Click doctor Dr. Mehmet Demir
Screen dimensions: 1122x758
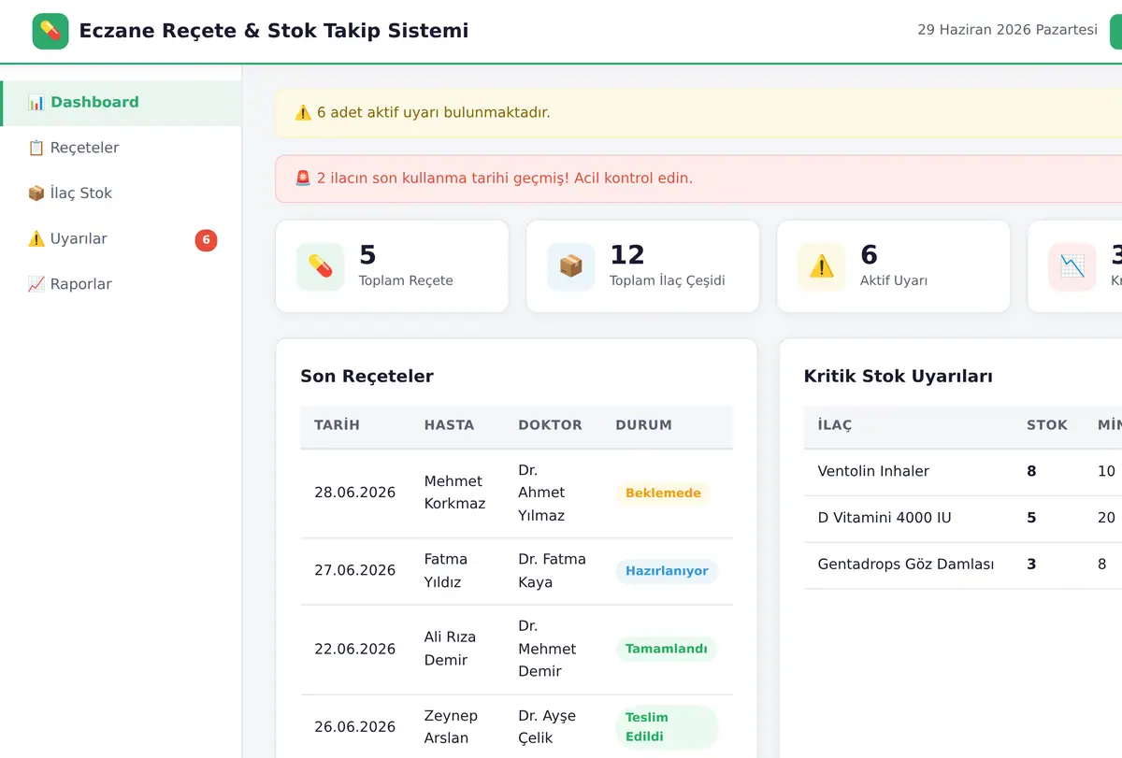pos(547,649)
